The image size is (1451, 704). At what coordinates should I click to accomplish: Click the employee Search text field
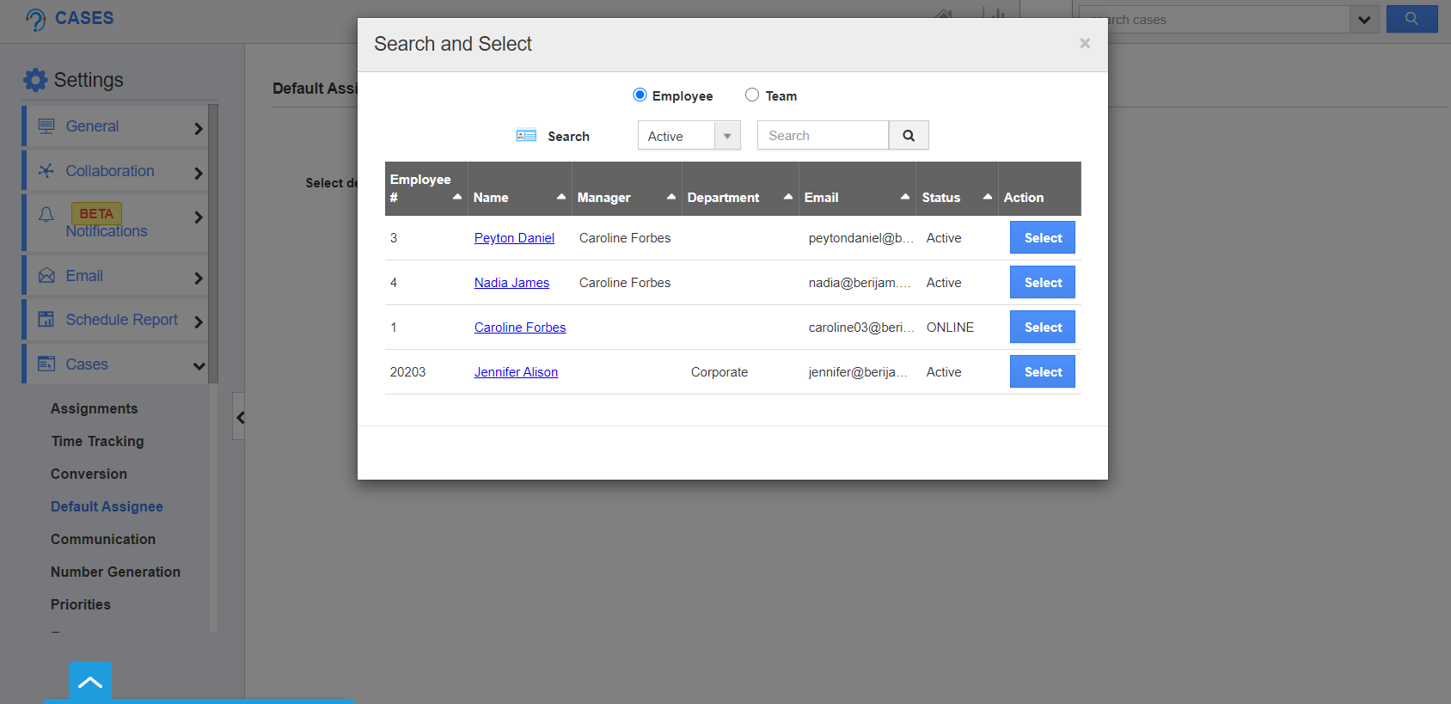tap(822, 136)
